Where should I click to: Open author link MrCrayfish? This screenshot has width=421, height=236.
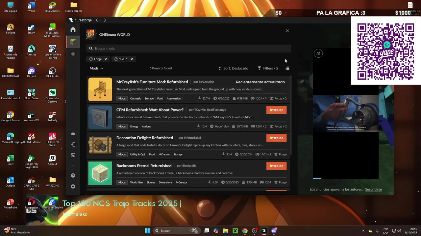(x=206, y=82)
